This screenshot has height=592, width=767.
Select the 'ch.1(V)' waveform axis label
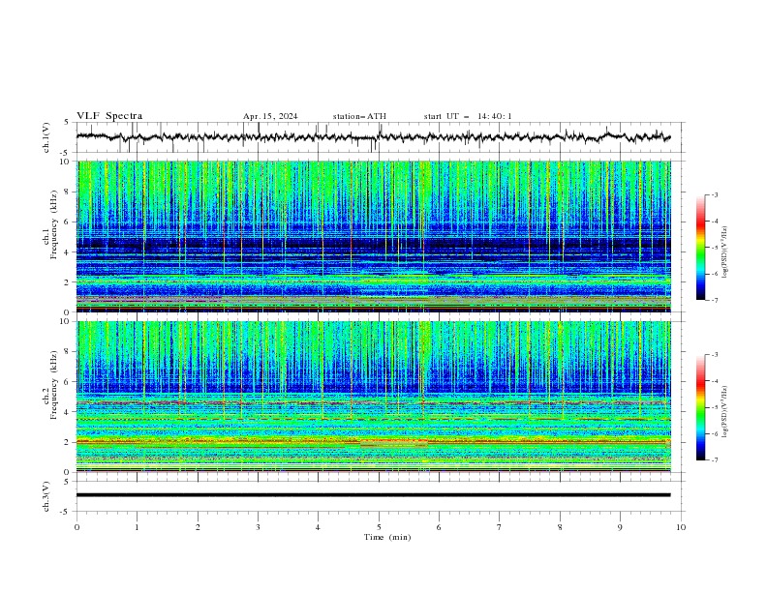pos(46,137)
